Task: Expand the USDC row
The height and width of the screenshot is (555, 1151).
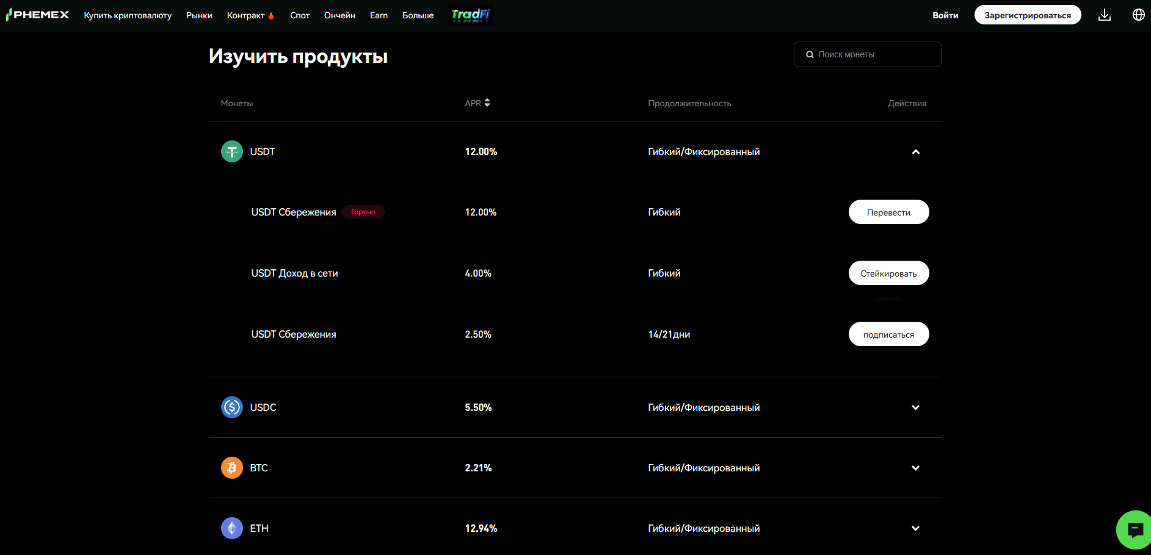Action: (915, 407)
